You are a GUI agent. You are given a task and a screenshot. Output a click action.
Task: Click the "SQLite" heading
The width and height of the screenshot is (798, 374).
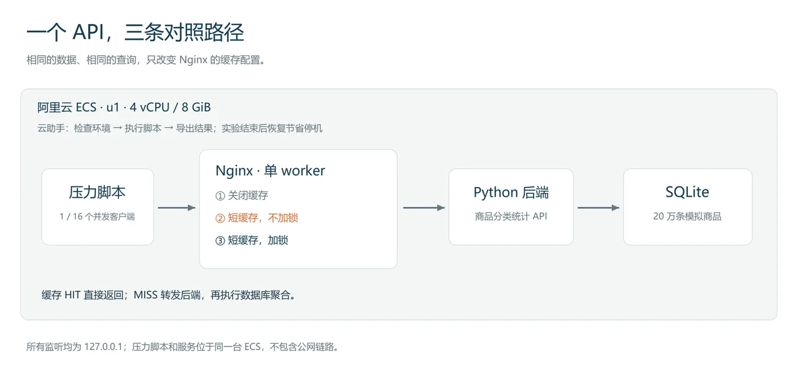pos(687,192)
